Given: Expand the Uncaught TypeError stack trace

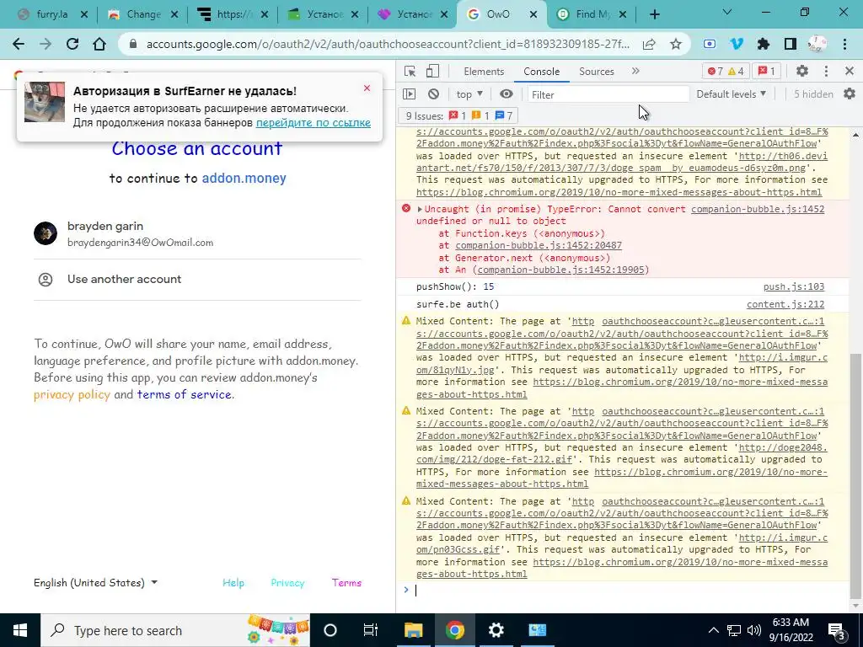Looking at the screenshot, I should coord(420,209).
